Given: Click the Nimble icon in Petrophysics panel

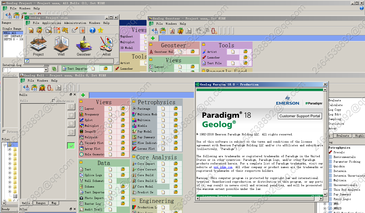Looking at the screenshot, I should [134, 126].
